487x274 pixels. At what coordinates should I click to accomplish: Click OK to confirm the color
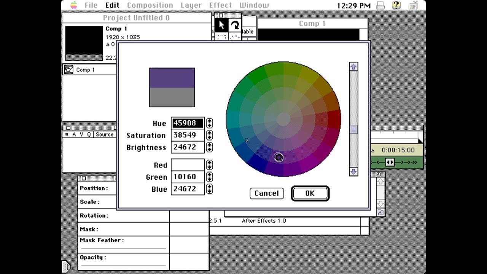(x=310, y=193)
